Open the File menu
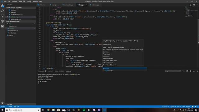 point(5,2)
